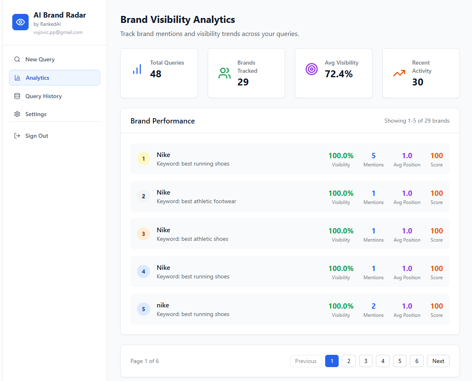Jump to page 4

[383, 361]
